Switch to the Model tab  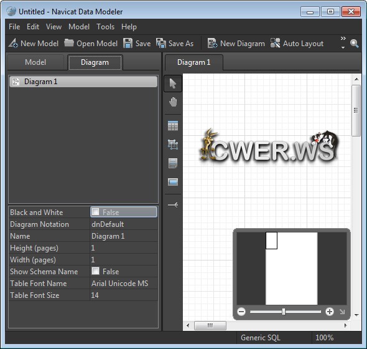[x=35, y=62]
